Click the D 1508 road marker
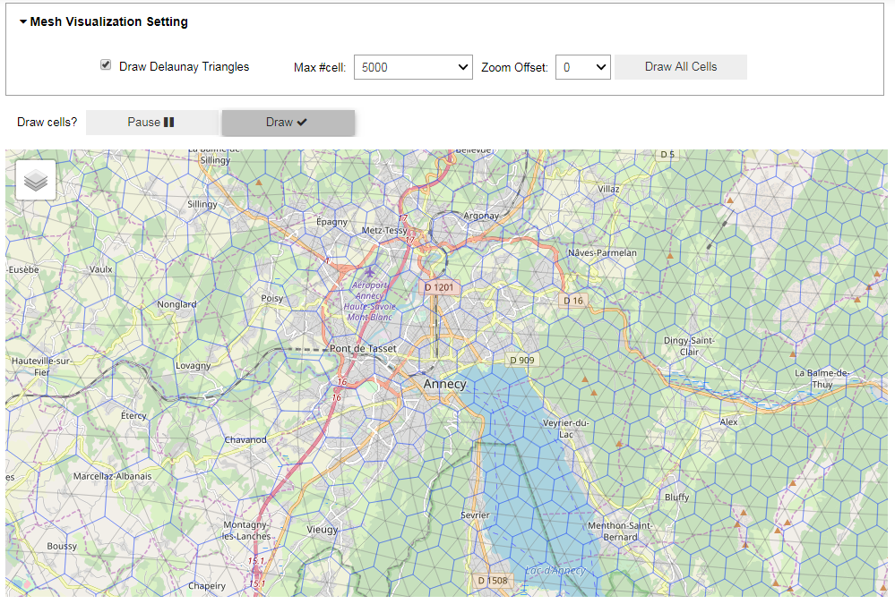The width and height of the screenshot is (895, 604). [492, 581]
